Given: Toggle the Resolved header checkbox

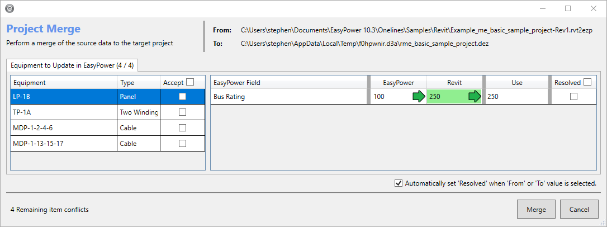Looking at the screenshot, I should 587,82.
